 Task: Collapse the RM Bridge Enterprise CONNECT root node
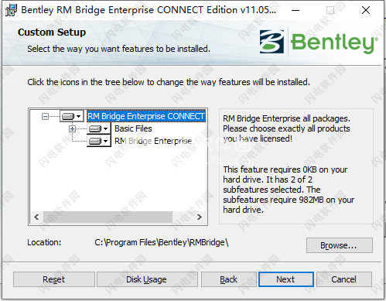(x=45, y=116)
